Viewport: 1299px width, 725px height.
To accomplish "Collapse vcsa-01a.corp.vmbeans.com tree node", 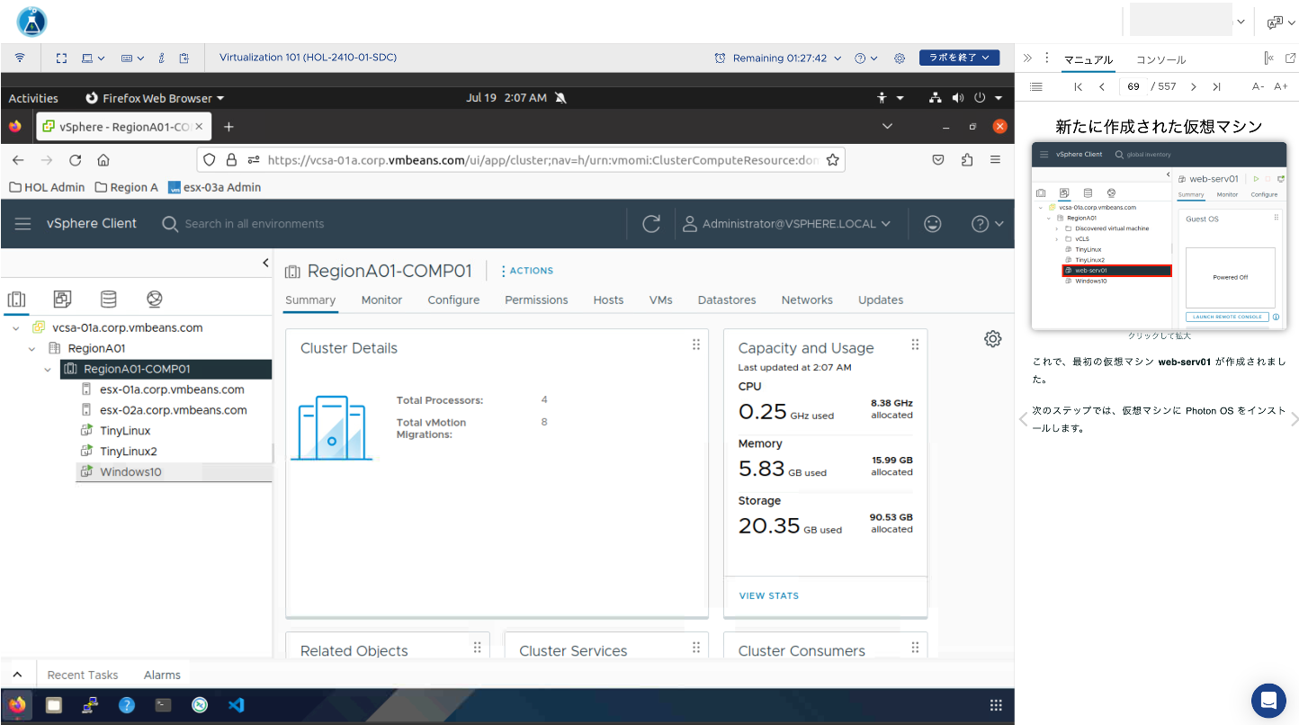I will point(16,328).
